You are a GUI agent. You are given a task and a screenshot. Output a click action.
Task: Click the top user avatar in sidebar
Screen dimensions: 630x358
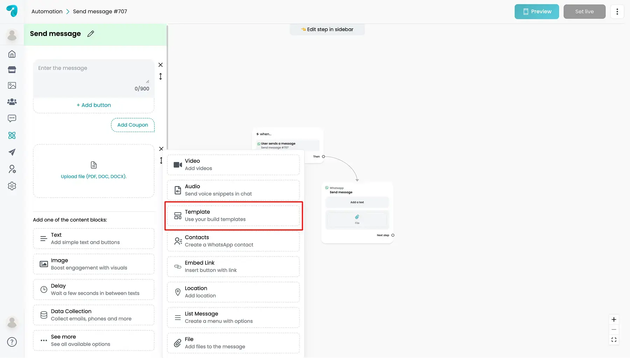[12, 35]
